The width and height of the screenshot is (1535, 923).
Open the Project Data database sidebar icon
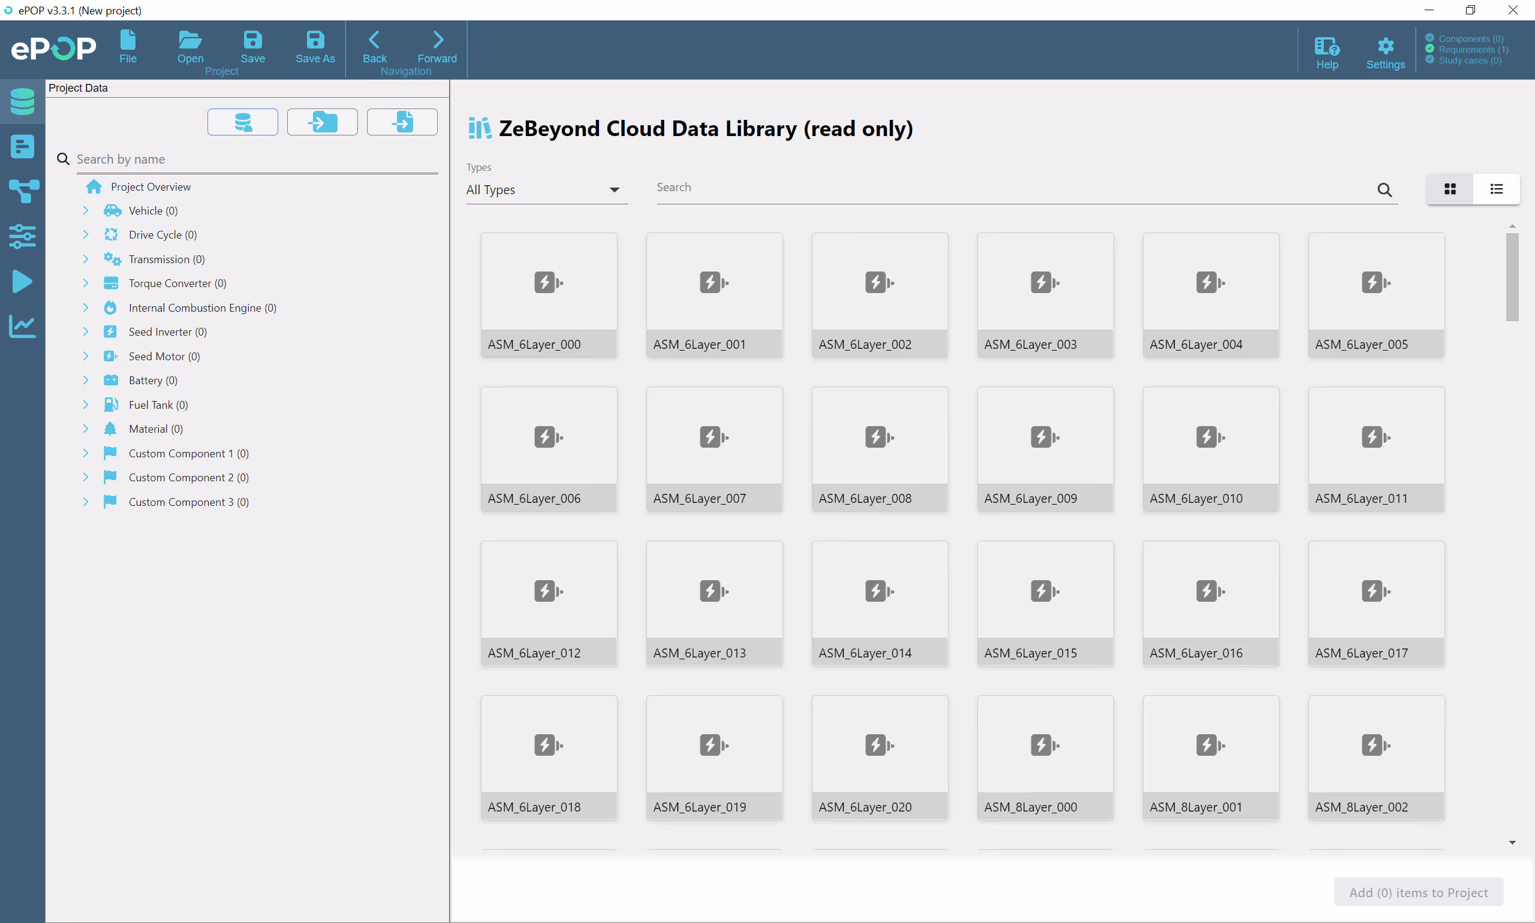click(x=22, y=101)
